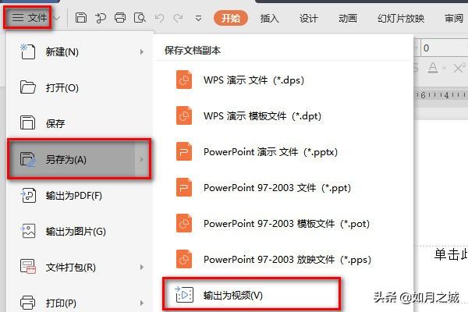
Task: Select 文件打包(R) menu entry
Action: click(x=80, y=268)
